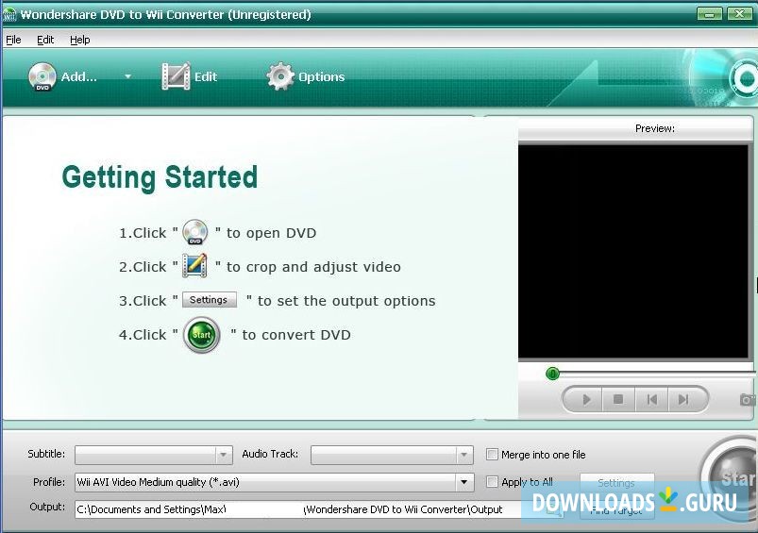Close the converter window
The width and height of the screenshot is (758, 533).
[739, 14]
